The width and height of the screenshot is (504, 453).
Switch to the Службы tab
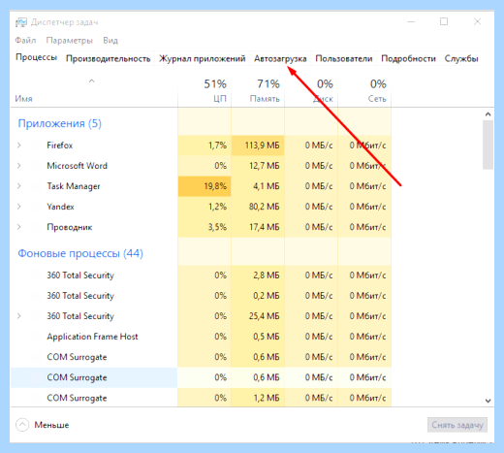tap(461, 58)
